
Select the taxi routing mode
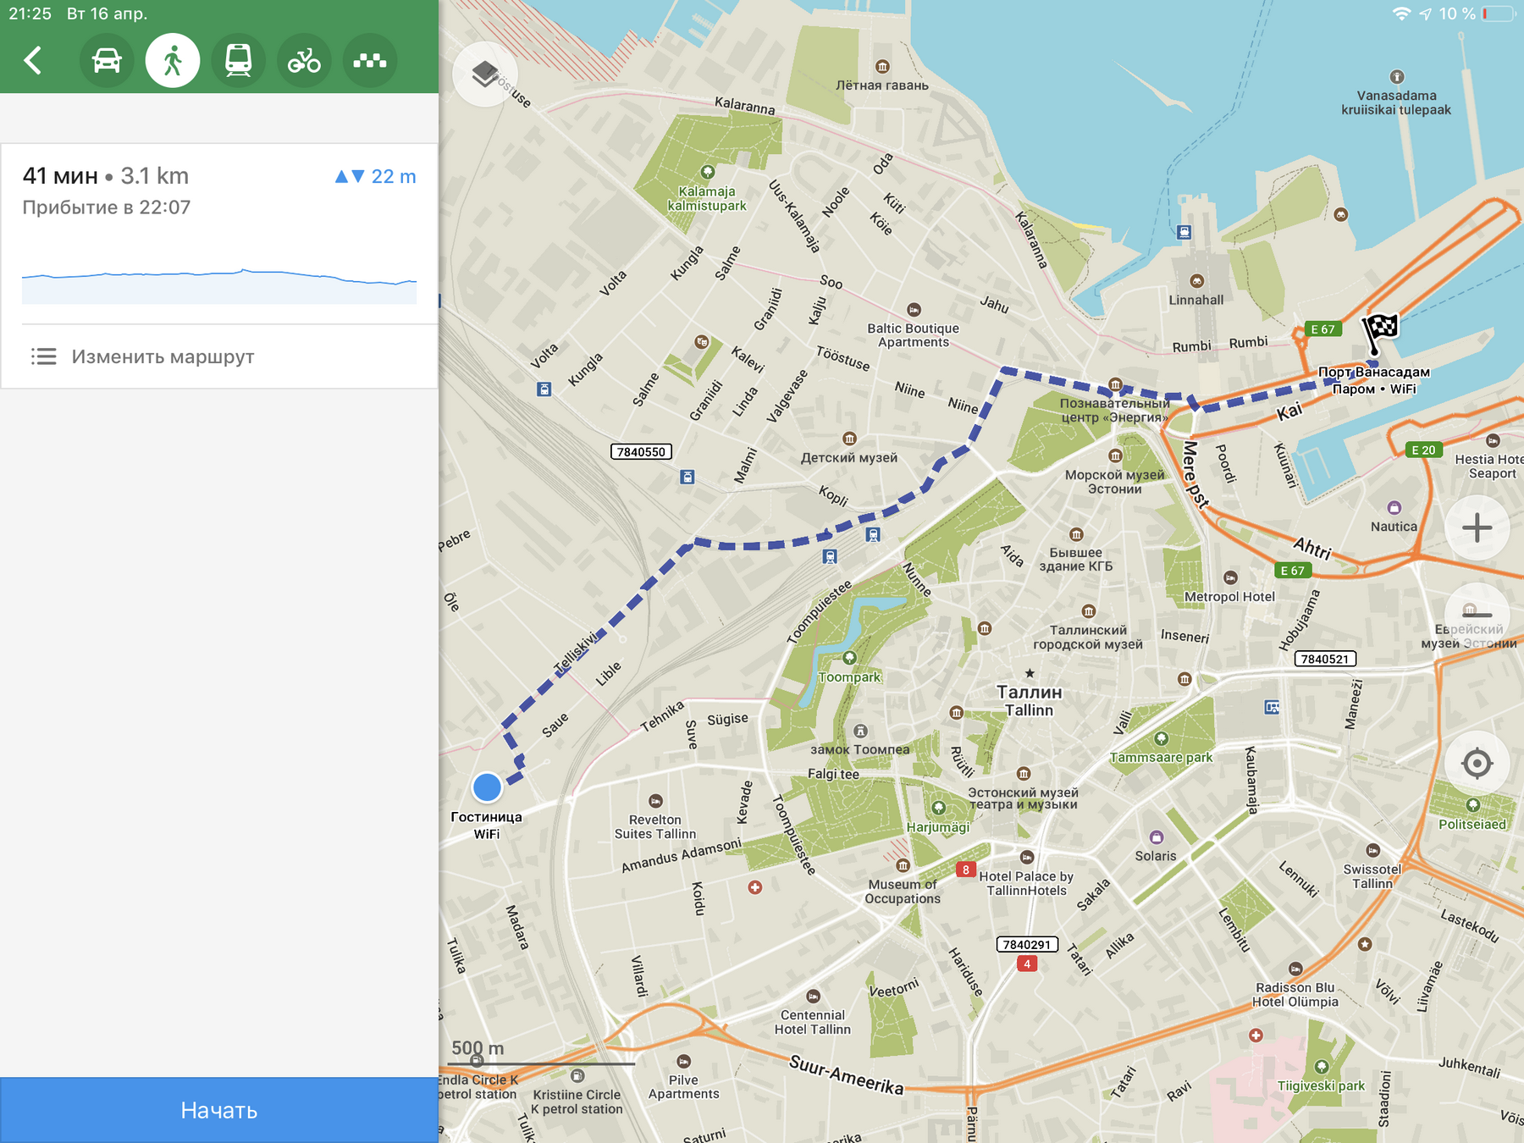pos(370,61)
